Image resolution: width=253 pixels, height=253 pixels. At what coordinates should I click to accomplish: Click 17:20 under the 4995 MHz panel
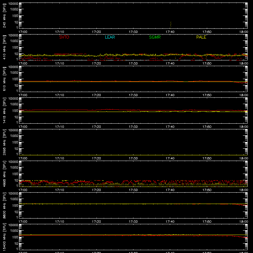click(x=96, y=190)
